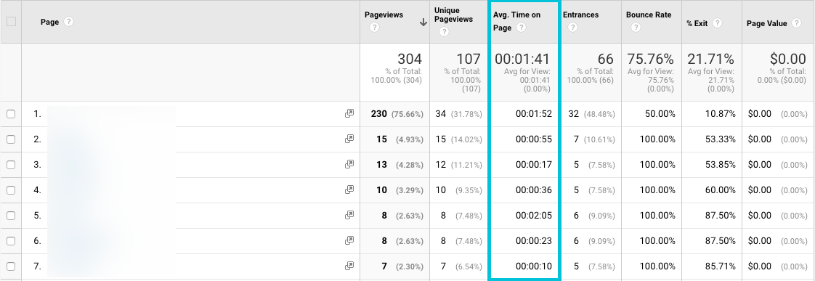Select the total pageviews value 304
This screenshot has width=815, height=281.
click(x=410, y=59)
